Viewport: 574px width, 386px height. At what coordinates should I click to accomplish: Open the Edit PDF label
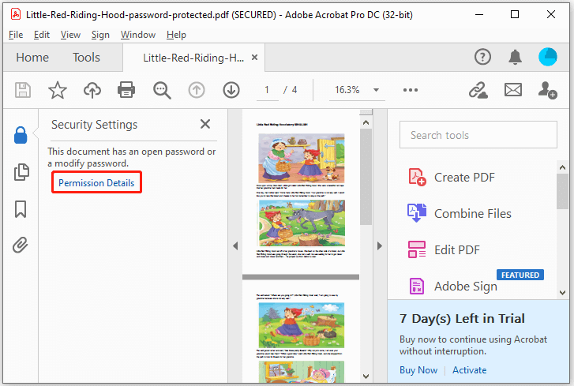[457, 250]
